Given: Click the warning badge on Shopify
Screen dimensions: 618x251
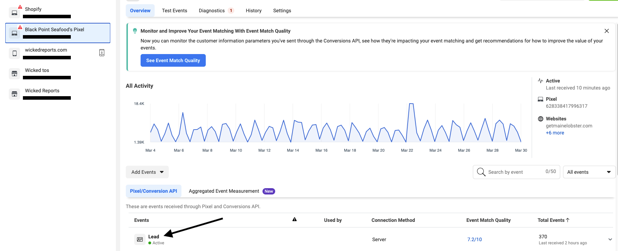Looking at the screenshot, I should [20, 7].
